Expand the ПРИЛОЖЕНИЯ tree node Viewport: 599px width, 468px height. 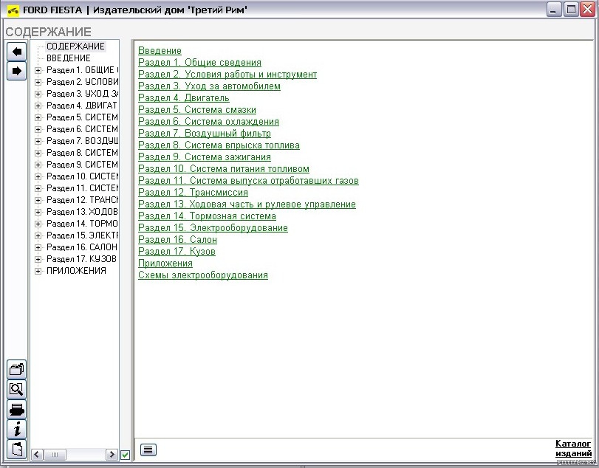click(x=38, y=272)
